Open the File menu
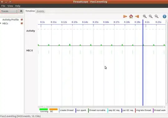The image size is (168, 118). click(3, 6)
